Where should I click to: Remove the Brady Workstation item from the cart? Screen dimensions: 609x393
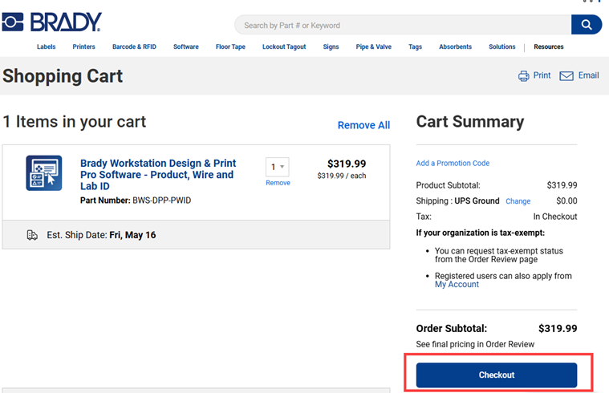coord(278,183)
